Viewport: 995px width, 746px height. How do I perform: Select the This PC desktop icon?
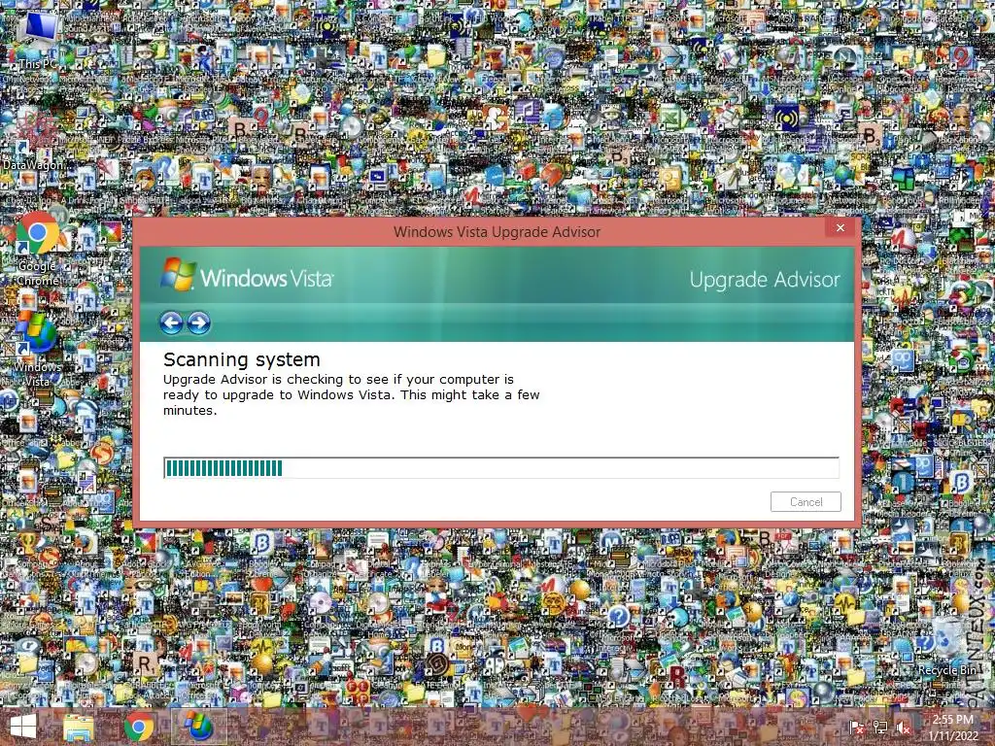coord(38,39)
